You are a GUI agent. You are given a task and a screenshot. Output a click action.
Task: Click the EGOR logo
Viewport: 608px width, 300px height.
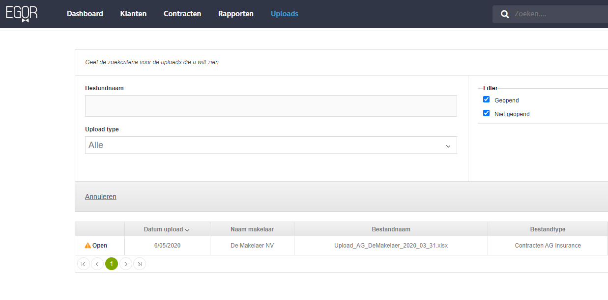pyautogui.click(x=22, y=13)
